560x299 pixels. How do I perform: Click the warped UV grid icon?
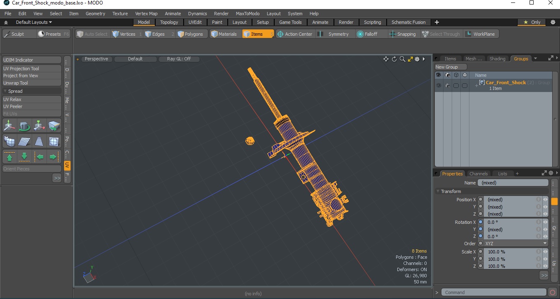tap(10, 141)
